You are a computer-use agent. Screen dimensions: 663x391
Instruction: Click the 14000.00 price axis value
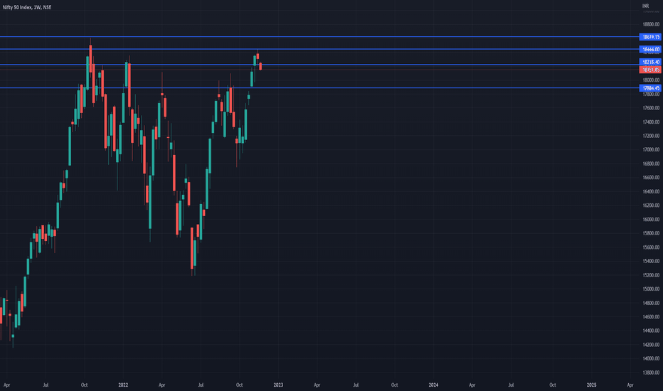coord(651,359)
